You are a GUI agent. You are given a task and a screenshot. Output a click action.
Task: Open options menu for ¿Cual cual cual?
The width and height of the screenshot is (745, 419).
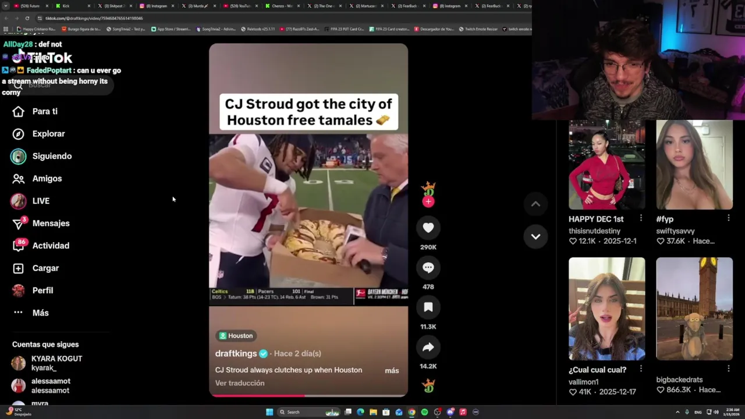[641, 368]
